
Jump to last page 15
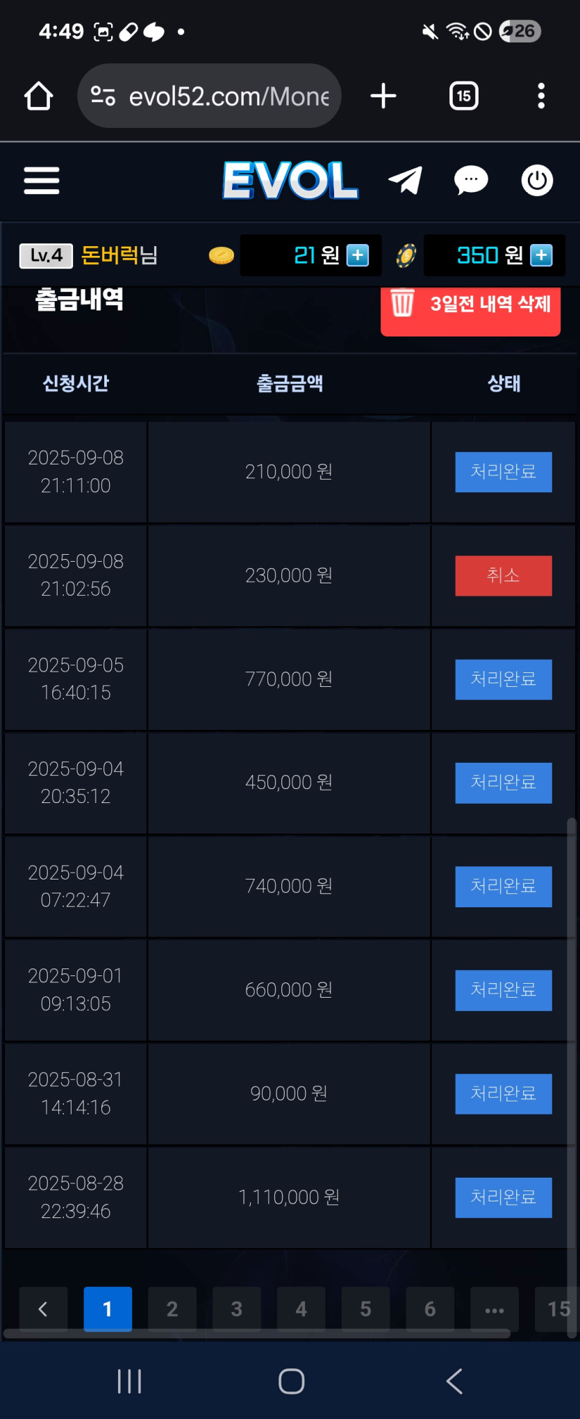coord(558,1309)
